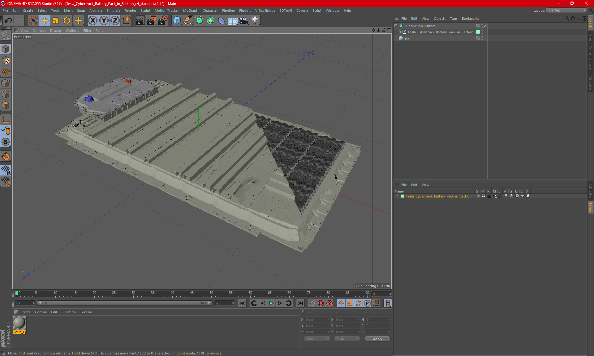
Task: Open the Deformer objects icon
Action: [222, 21]
